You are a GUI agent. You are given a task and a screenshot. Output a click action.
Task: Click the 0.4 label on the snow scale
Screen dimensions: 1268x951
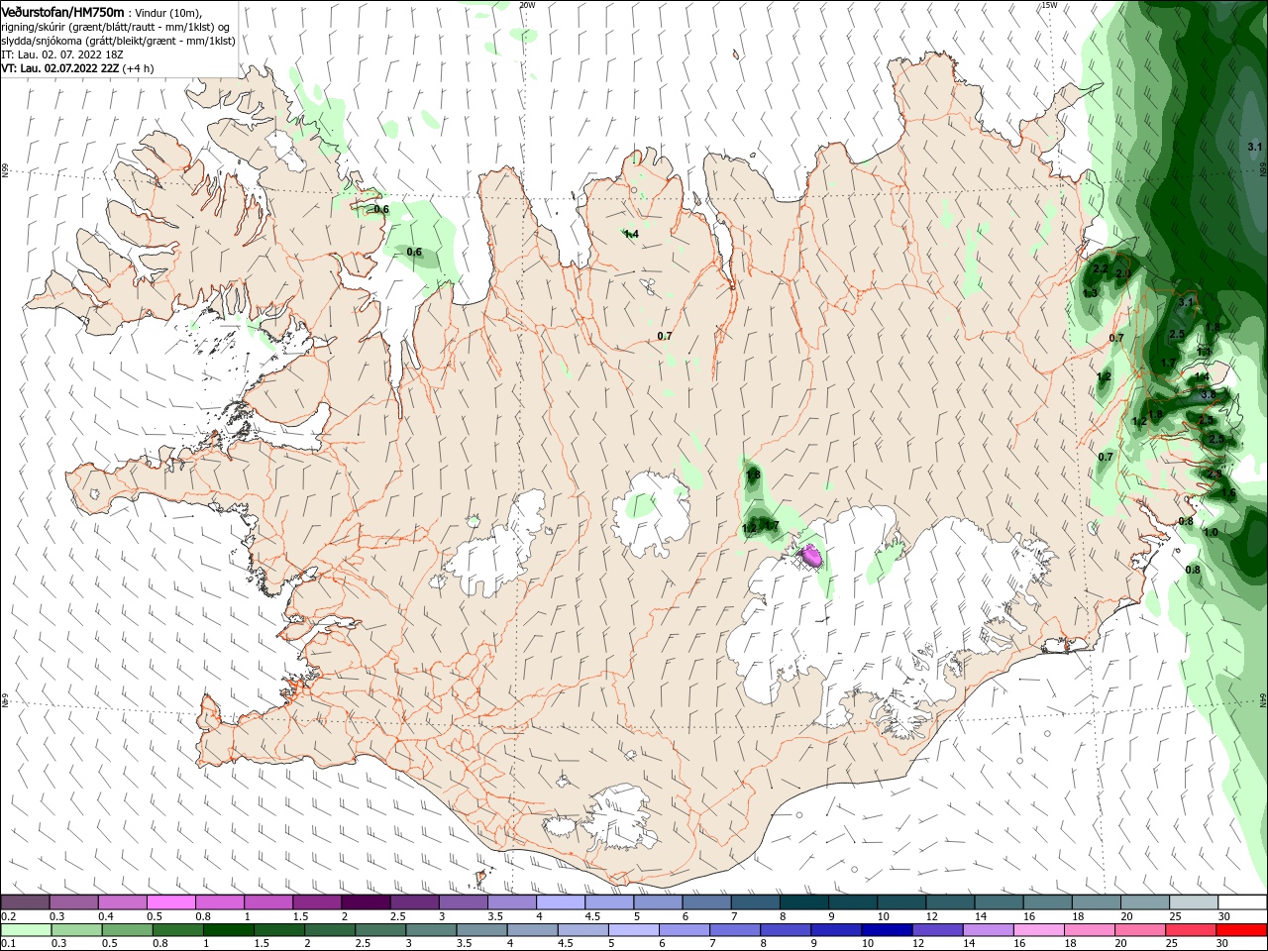pyautogui.click(x=106, y=916)
